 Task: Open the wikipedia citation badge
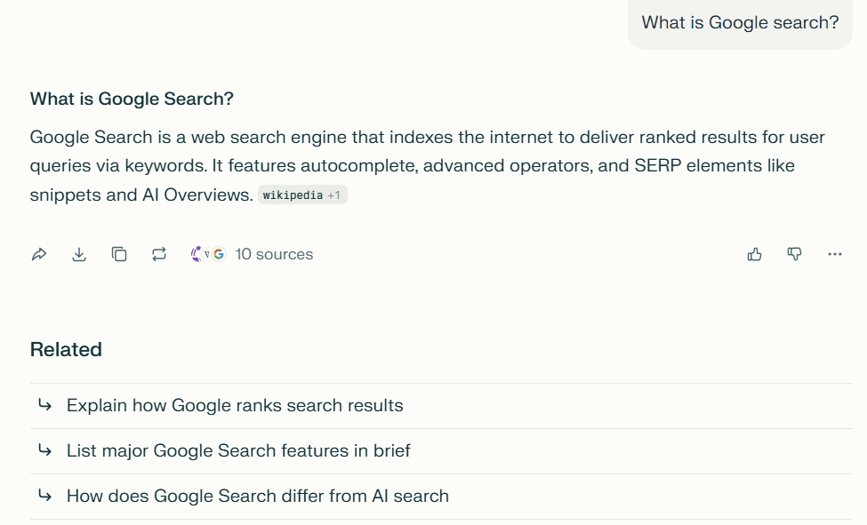(293, 195)
